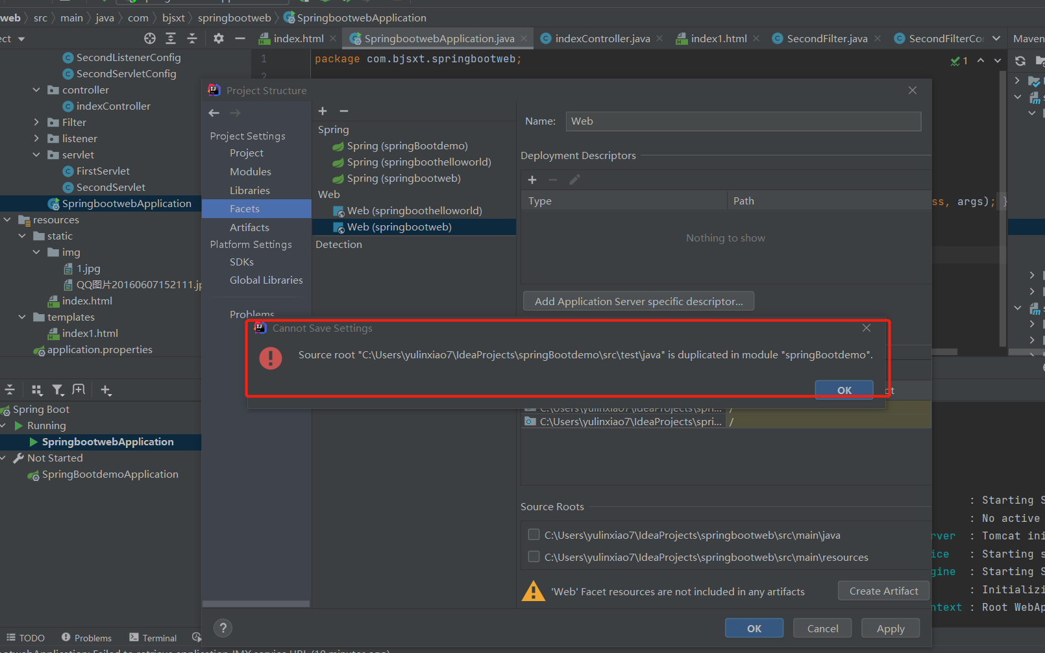Expand the Filter folder

[x=36, y=123]
